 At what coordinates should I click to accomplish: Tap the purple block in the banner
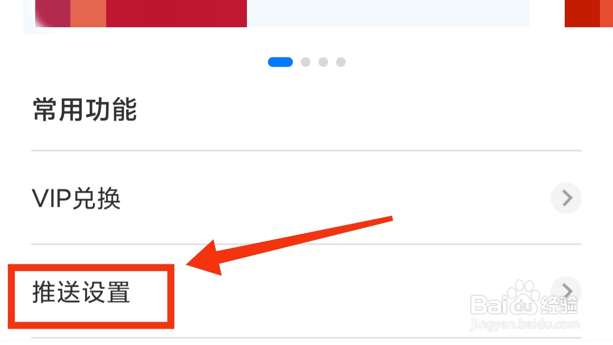[53, 13]
